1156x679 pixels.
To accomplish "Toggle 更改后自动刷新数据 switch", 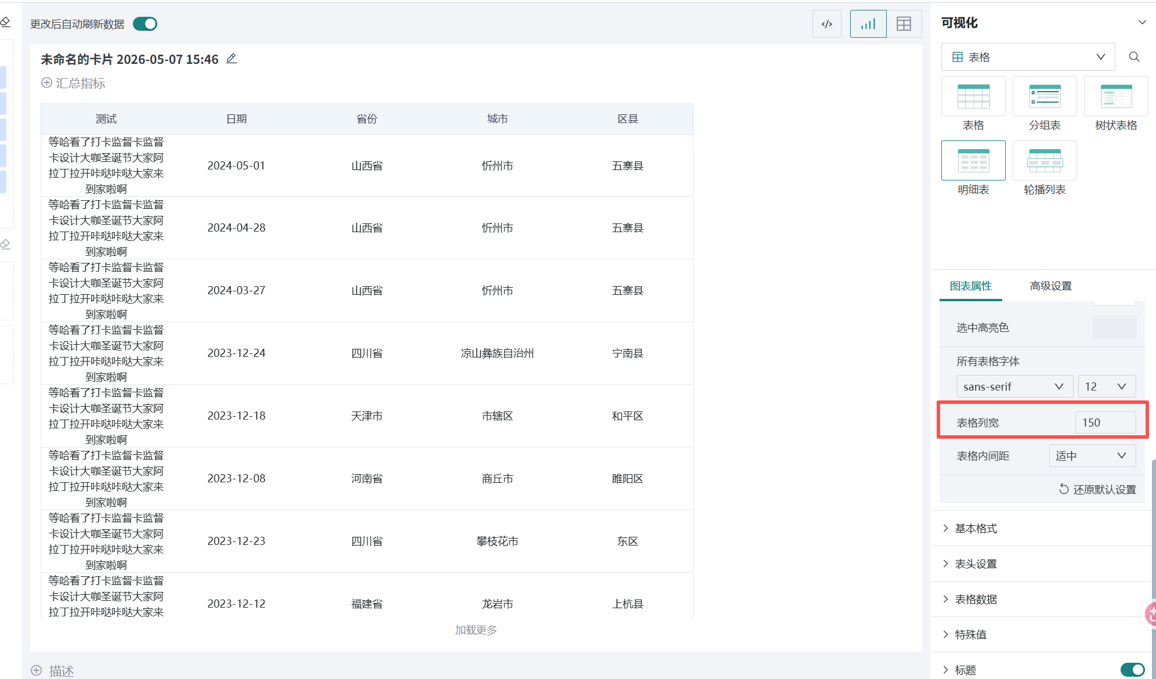I will point(145,24).
